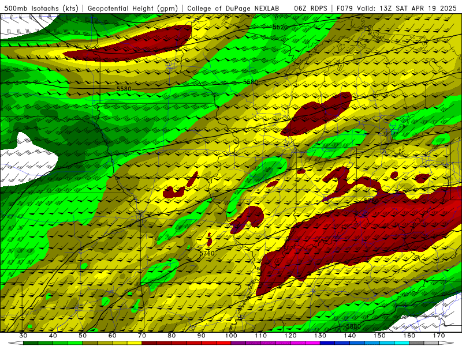The image size is (462, 346).
Task: Click the 160 value on color scale
Action: pos(409,336)
